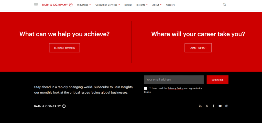Screen dimensions: 262x123
Task: Open the Instagram social icon
Action: click(x=227, y=106)
